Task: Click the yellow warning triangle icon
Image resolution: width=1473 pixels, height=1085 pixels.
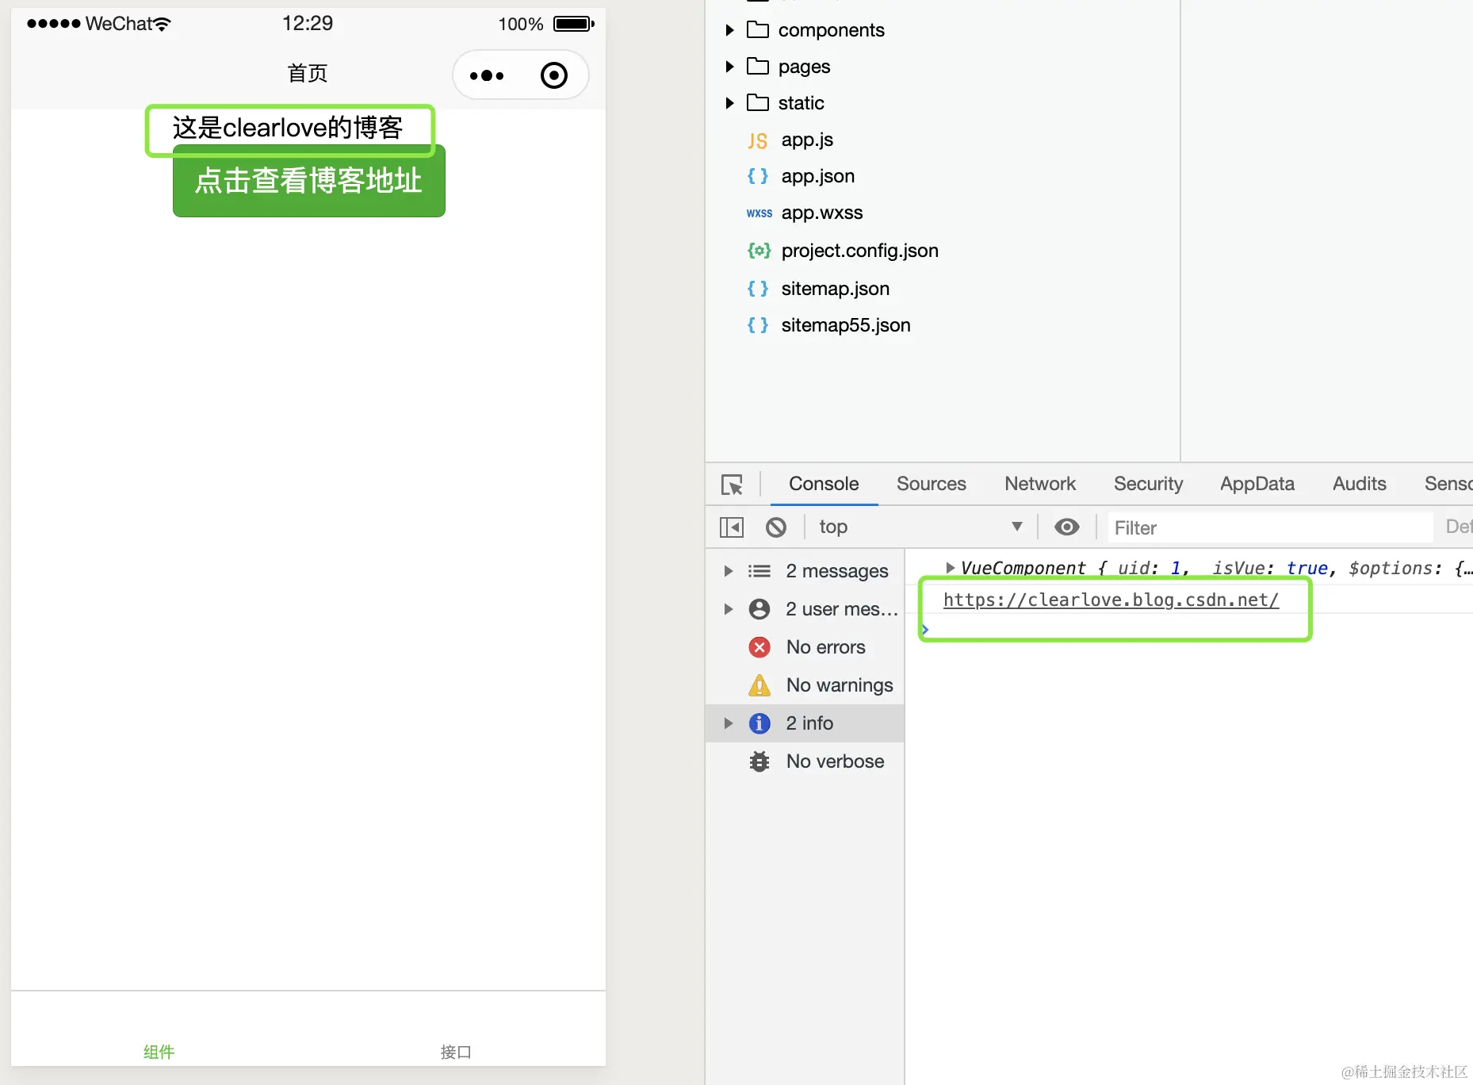Action: click(759, 685)
